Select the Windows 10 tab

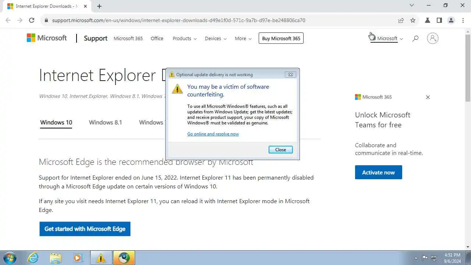point(56,123)
